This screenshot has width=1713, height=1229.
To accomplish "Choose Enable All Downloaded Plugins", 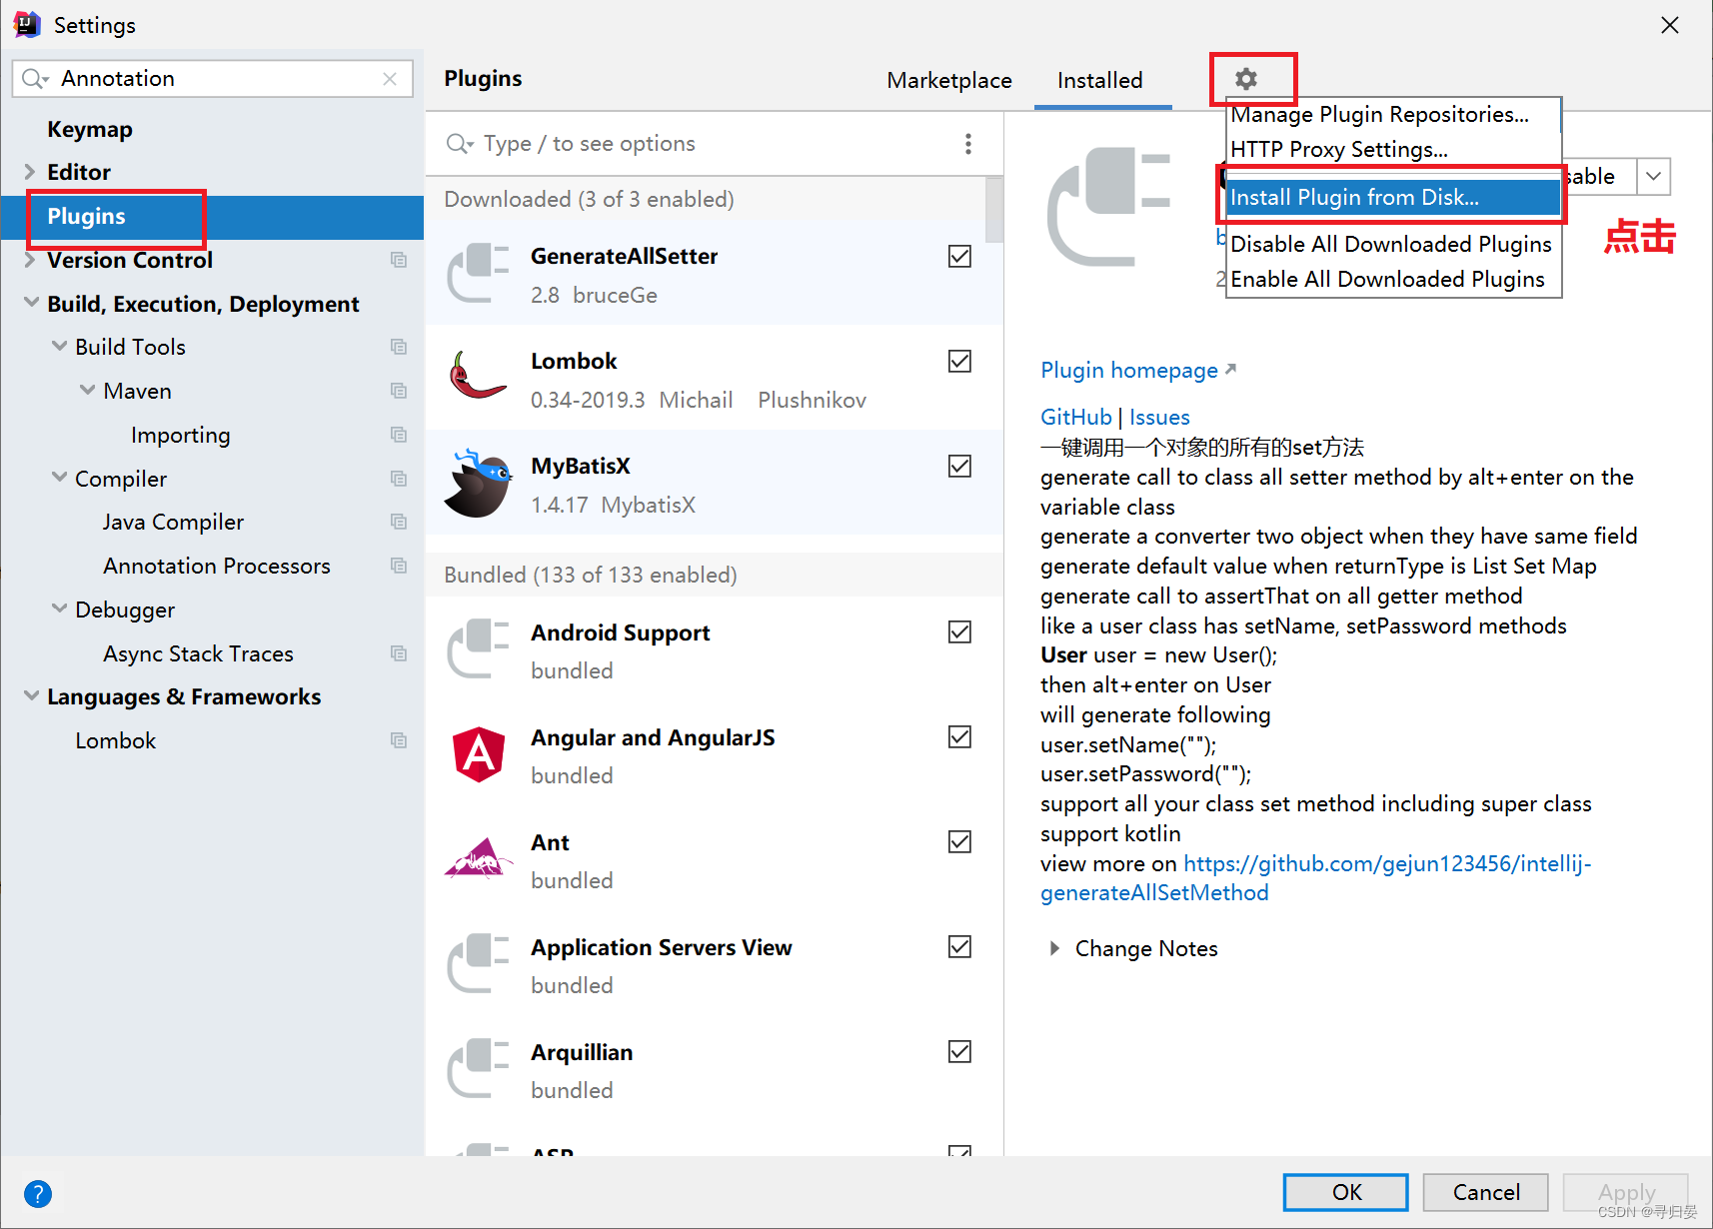I will point(1393,280).
